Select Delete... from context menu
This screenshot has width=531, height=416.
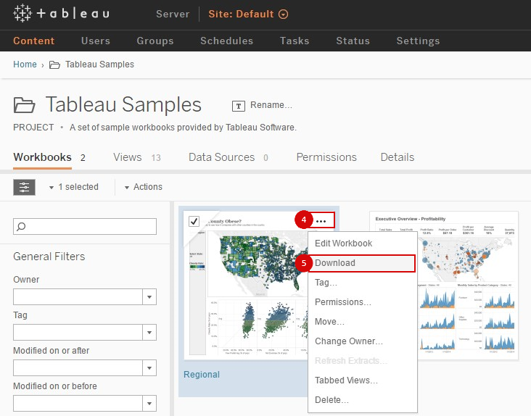[363, 400]
